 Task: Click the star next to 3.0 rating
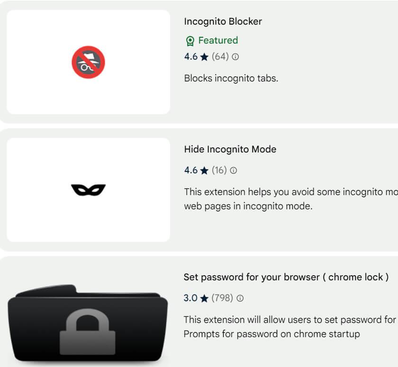204,298
